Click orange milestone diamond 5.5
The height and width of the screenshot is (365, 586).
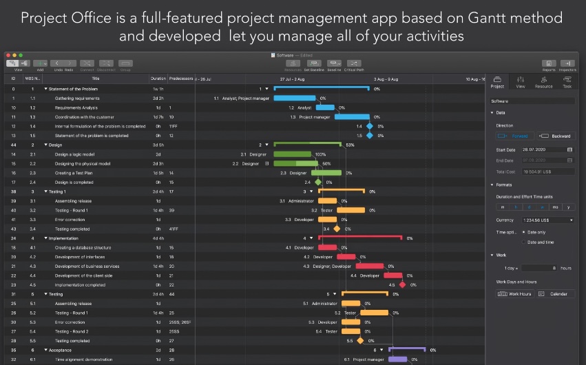pos(360,340)
